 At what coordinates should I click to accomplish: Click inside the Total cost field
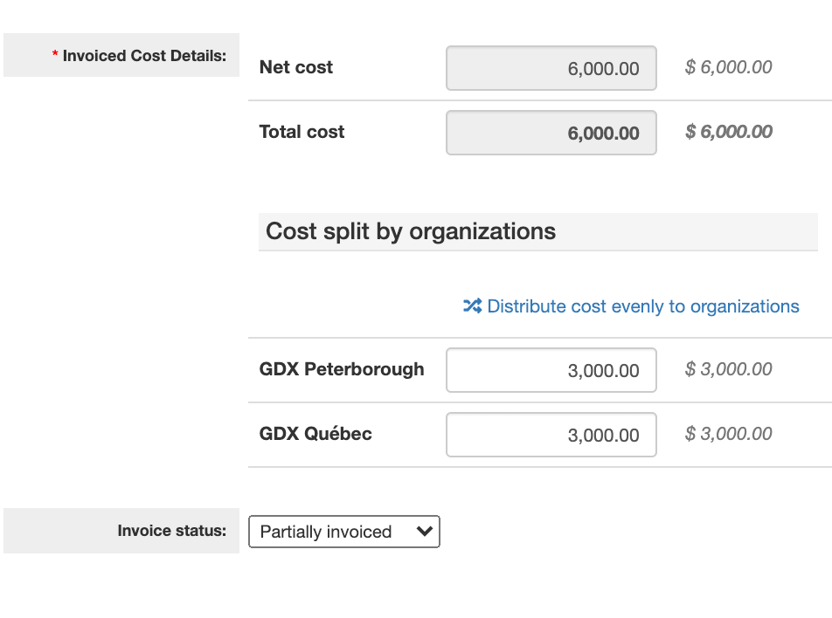pos(551,132)
